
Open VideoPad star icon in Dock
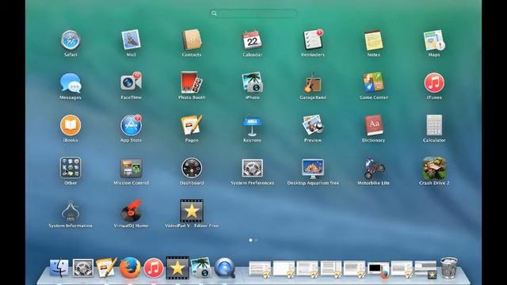[177, 268]
